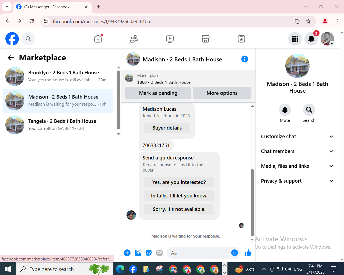Open Microsoft Edge from the taskbar
Image resolution: width=344 pixels, height=275 pixels.
(120, 269)
